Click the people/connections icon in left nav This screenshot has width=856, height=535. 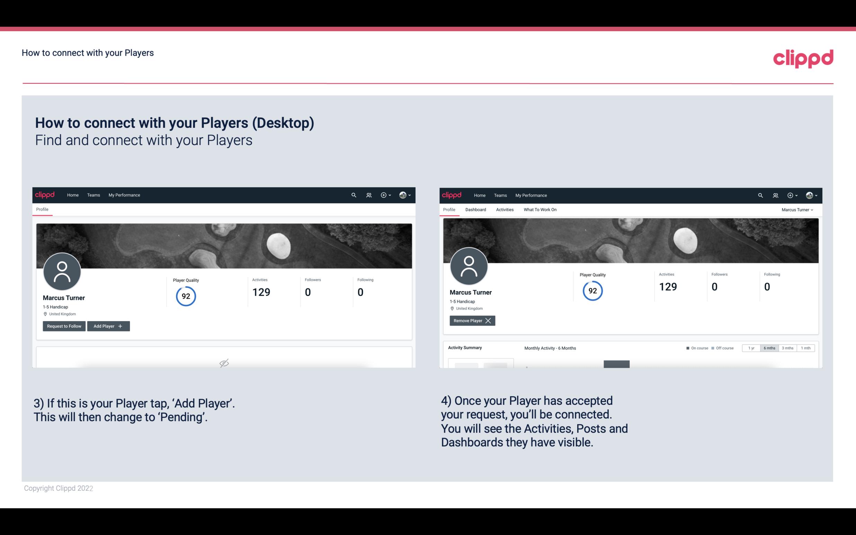[368, 195]
